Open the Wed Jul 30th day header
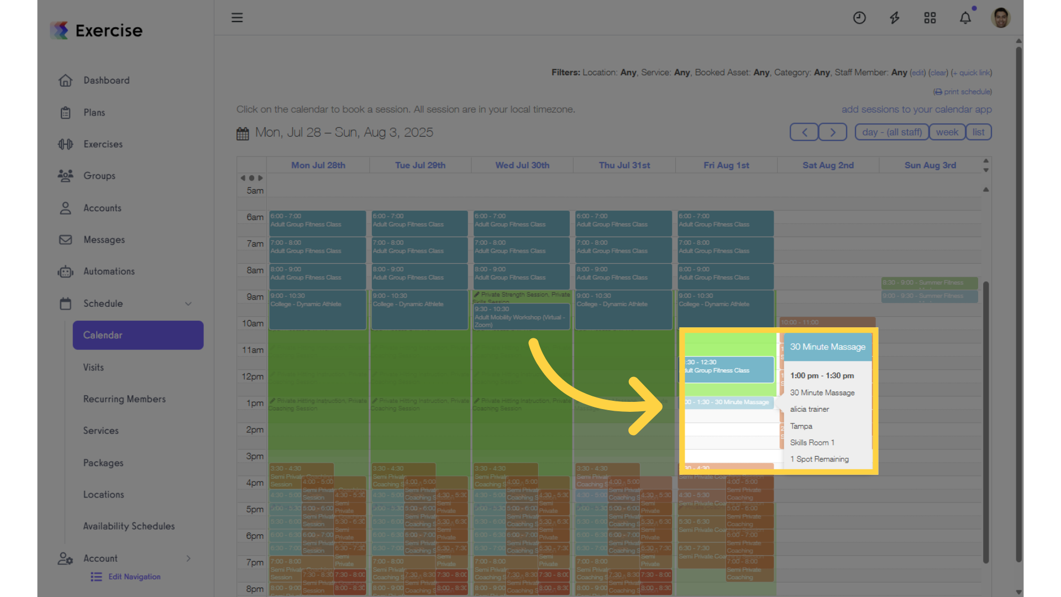 click(x=522, y=165)
